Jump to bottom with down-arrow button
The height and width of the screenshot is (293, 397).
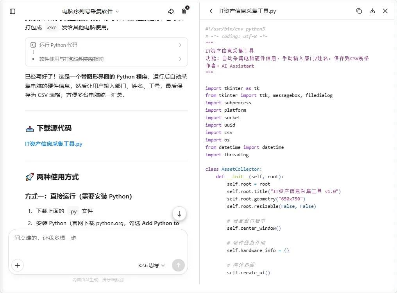(x=179, y=214)
